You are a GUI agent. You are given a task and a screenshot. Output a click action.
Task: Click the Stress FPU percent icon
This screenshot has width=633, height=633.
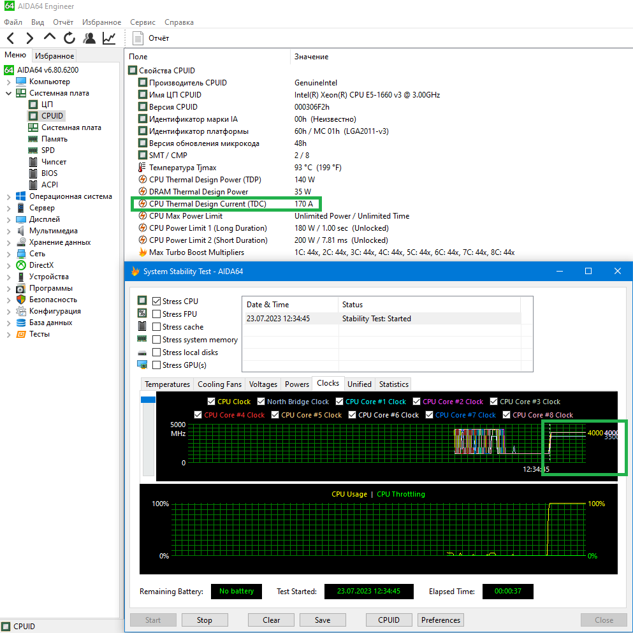coord(142,313)
